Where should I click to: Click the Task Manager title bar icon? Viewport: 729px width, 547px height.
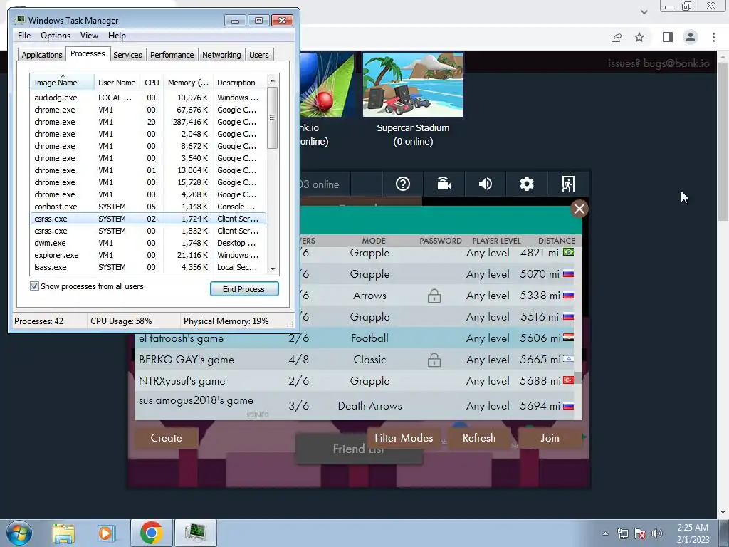click(19, 20)
